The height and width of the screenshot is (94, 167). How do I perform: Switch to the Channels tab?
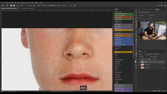point(145,51)
